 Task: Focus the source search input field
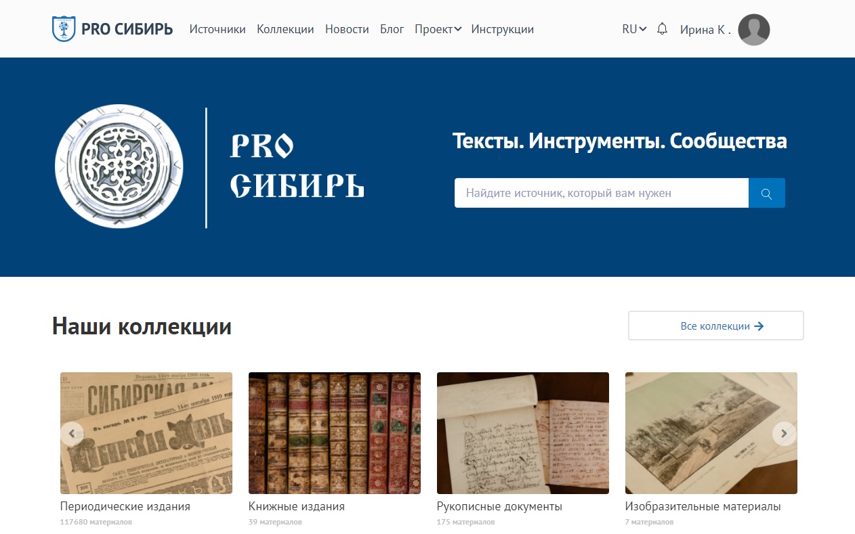(602, 193)
